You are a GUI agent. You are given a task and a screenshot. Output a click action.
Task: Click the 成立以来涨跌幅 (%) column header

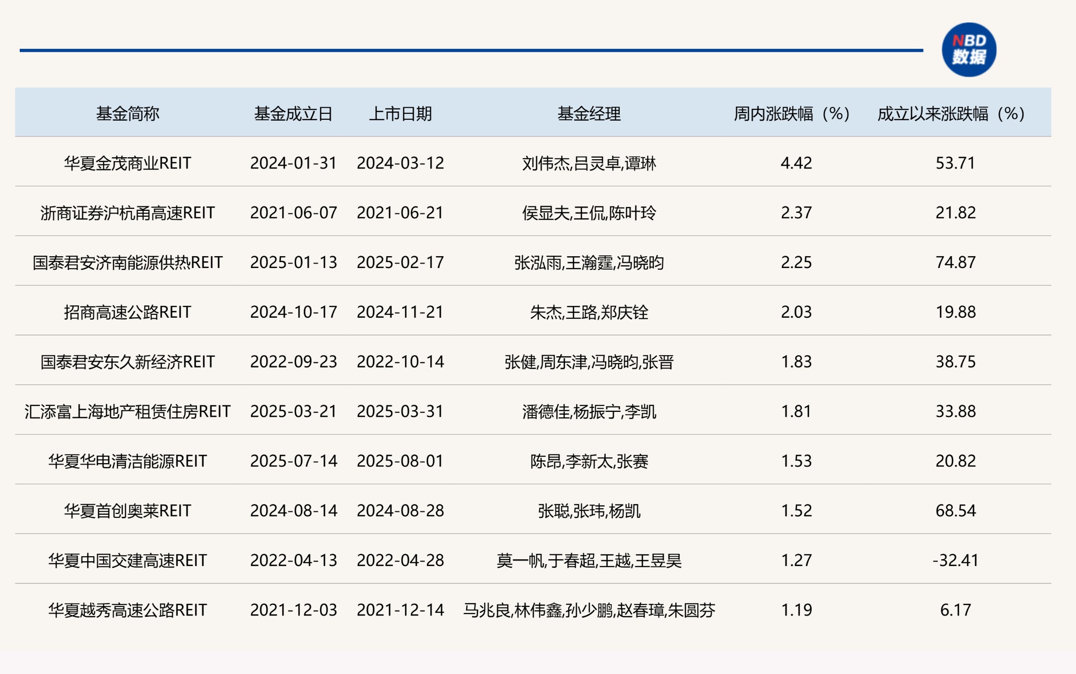coord(951,114)
